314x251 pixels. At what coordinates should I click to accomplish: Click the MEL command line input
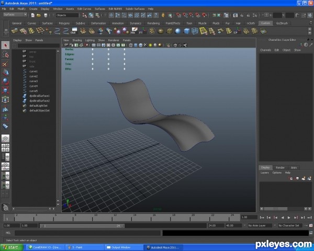click(x=88, y=233)
